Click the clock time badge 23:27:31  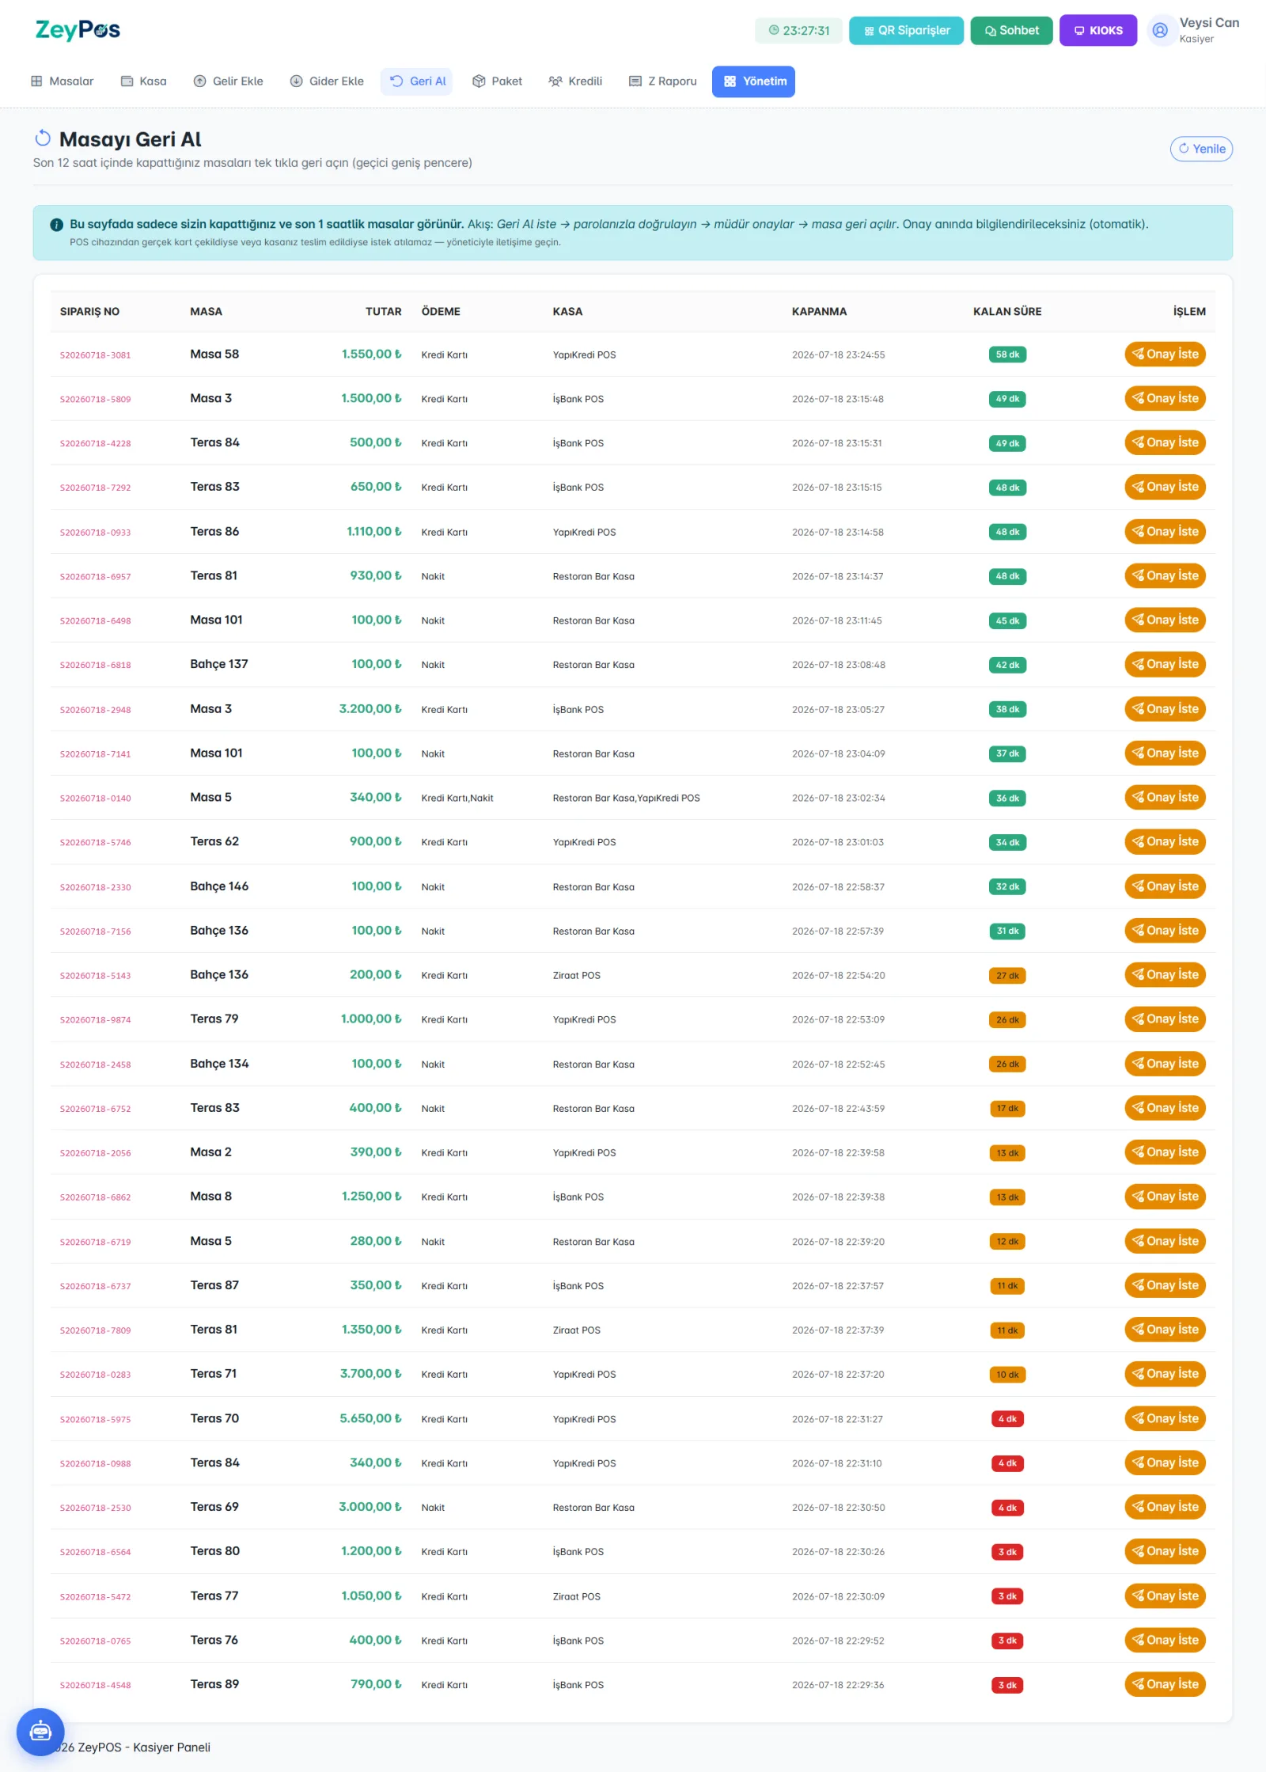tap(798, 31)
